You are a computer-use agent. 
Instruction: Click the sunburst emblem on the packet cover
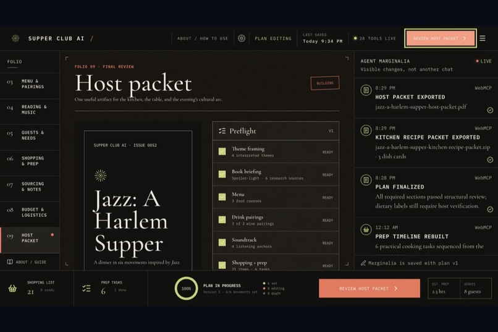100,176
